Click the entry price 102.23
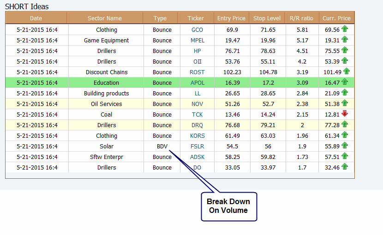Viewport: 383px width, 235px height. tap(232, 72)
